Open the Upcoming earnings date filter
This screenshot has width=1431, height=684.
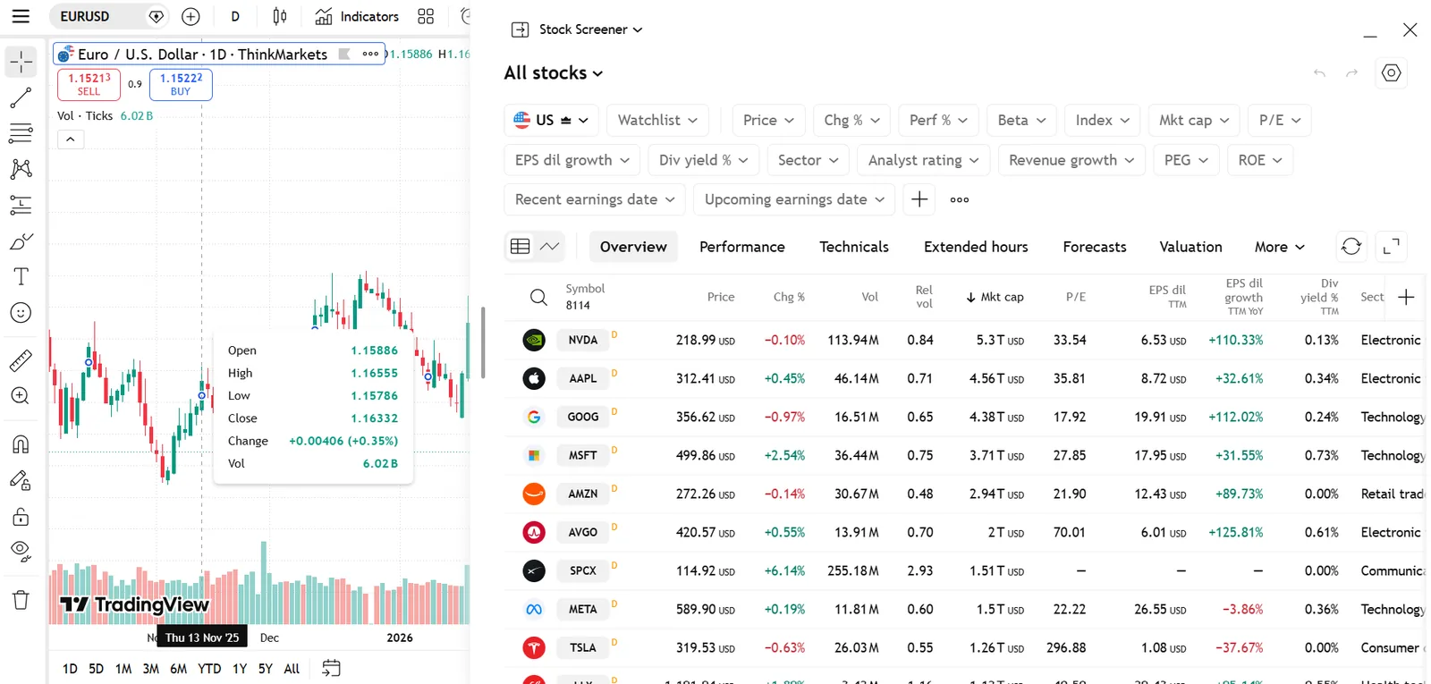click(x=794, y=199)
